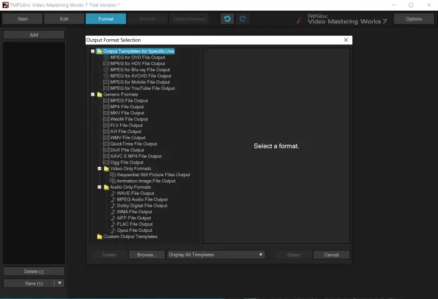Image resolution: width=438 pixels, height=299 pixels.
Task: Collapse the Video Only Formats node
Action: click(x=100, y=168)
